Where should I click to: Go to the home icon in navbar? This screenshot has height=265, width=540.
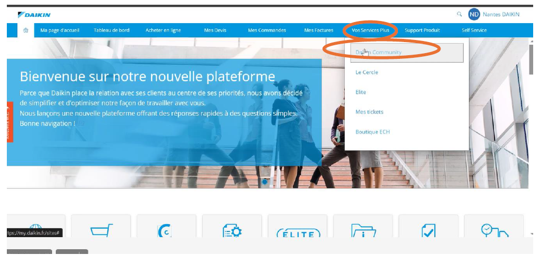pyautogui.click(x=25, y=30)
